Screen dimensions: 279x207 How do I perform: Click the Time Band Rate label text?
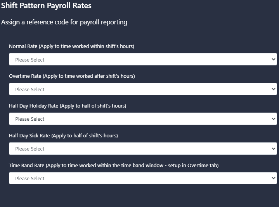[x=114, y=166]
